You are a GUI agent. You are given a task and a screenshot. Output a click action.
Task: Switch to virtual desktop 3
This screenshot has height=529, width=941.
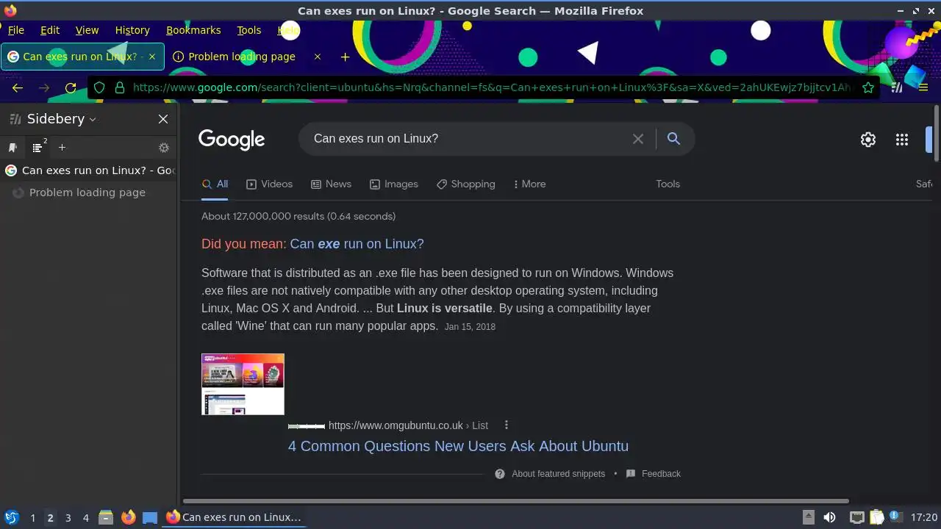(x=68, y=517)
